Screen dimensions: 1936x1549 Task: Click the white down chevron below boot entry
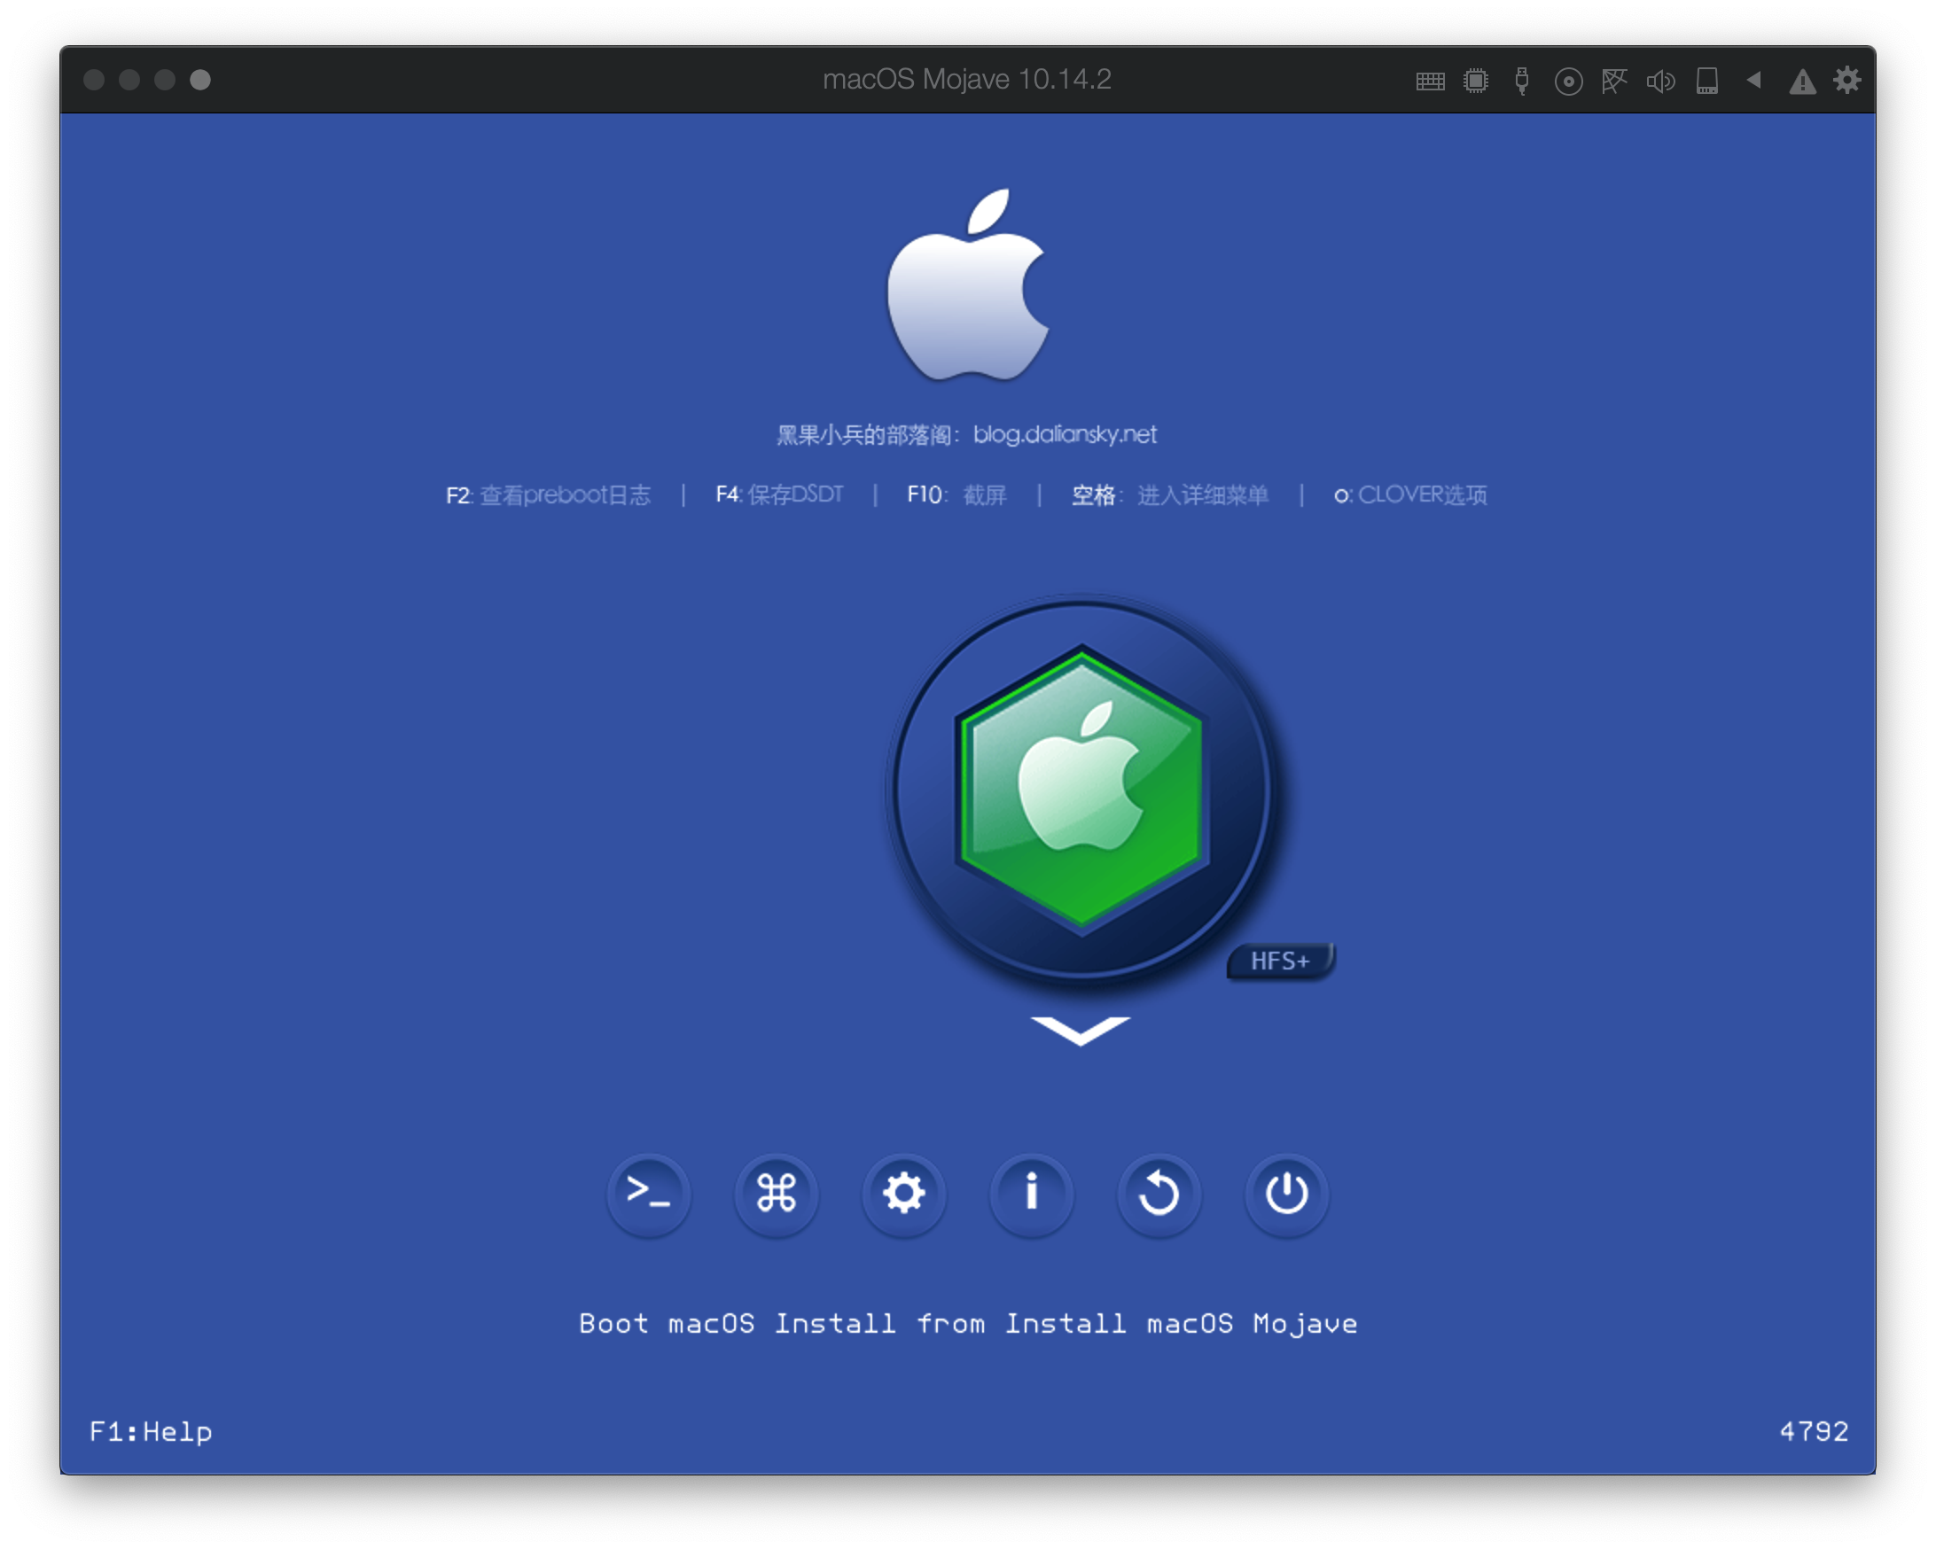1081,1030
